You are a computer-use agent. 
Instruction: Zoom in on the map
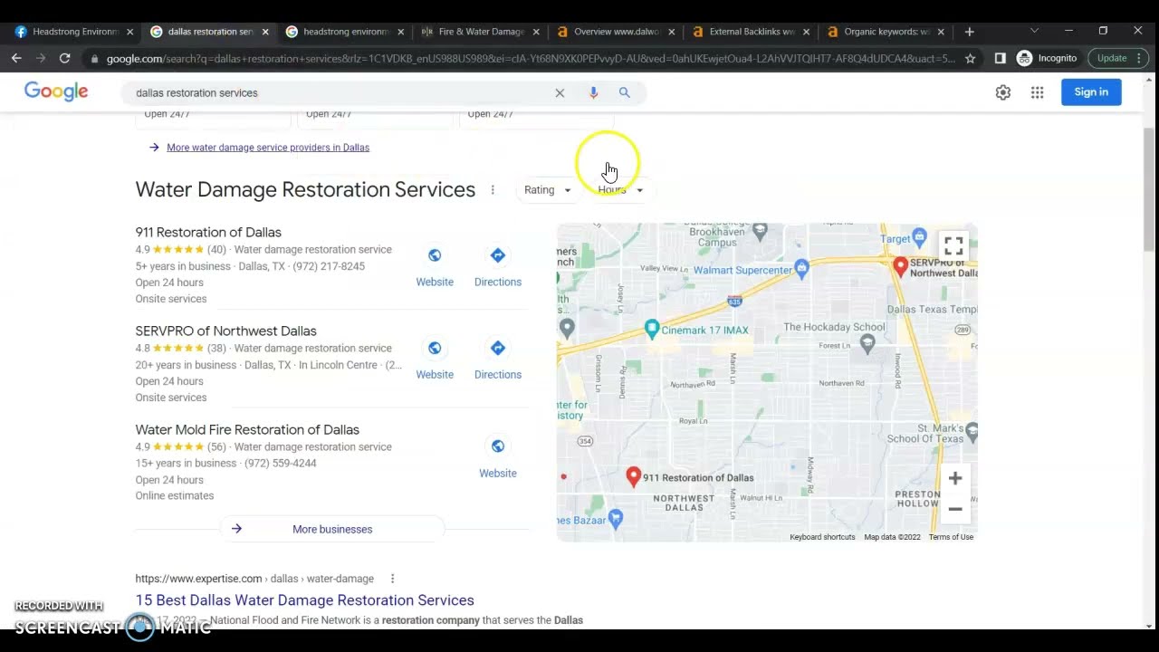tap(955, 478)
